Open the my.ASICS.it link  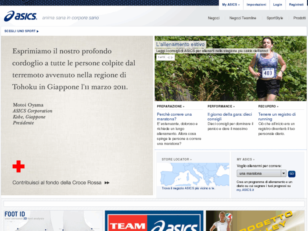pyautogui.click(x=245, y=190)
